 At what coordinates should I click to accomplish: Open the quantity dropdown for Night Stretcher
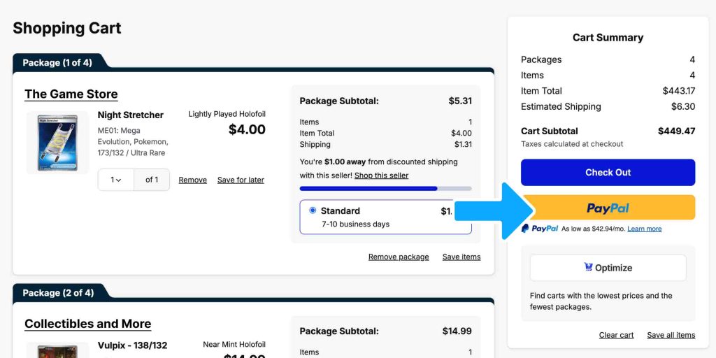pos(116,180)
